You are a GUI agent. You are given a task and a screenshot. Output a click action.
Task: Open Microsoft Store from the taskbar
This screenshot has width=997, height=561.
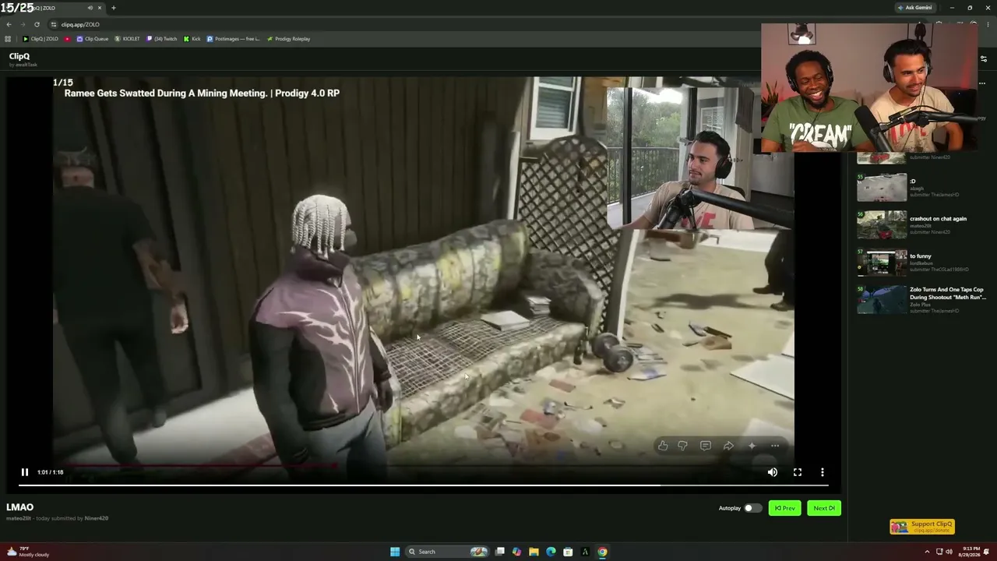pyautogui.click(x=568, y=552)
